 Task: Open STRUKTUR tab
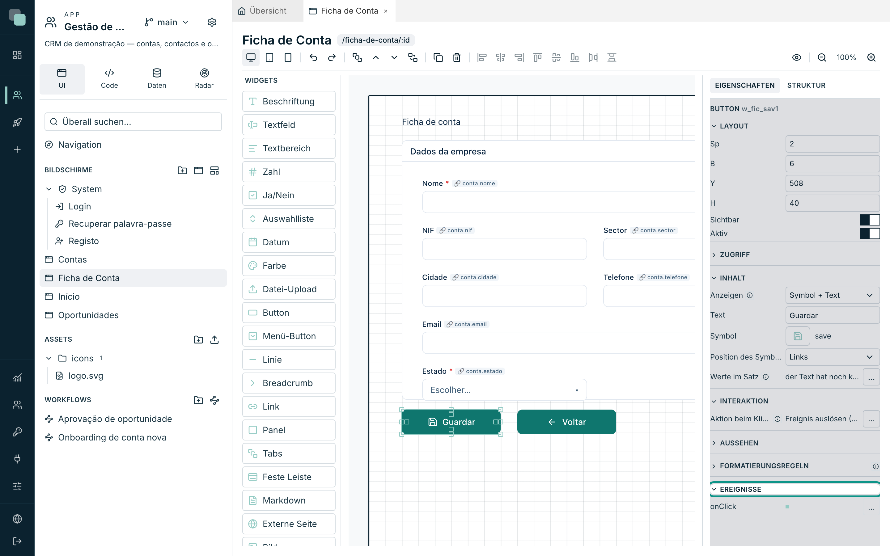pos(806,85)
